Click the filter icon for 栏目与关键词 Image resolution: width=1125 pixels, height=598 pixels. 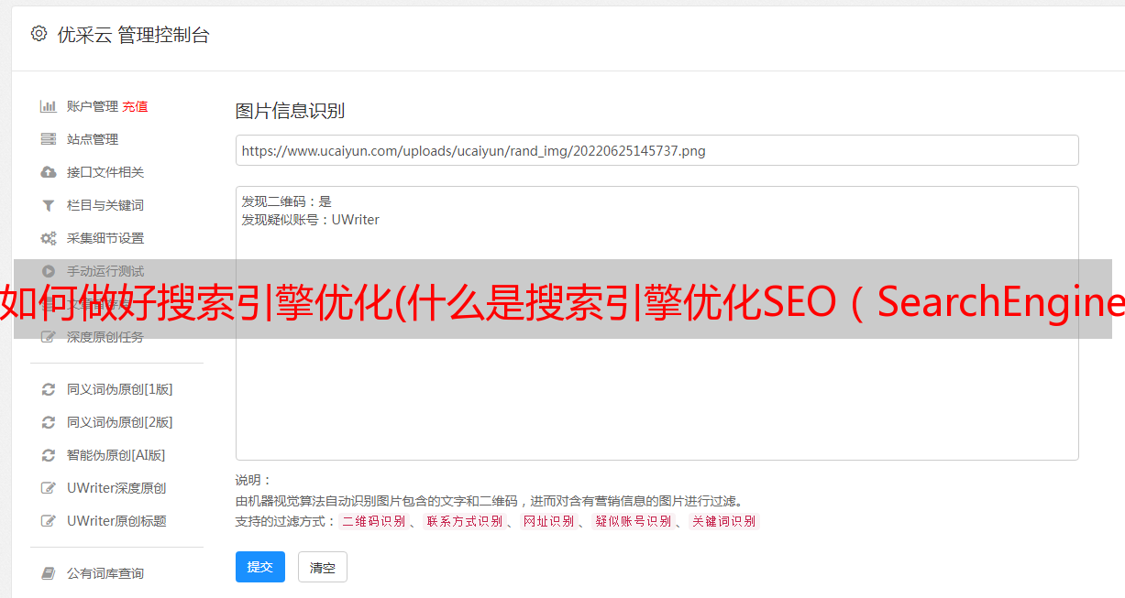click(x=49, y=205)
